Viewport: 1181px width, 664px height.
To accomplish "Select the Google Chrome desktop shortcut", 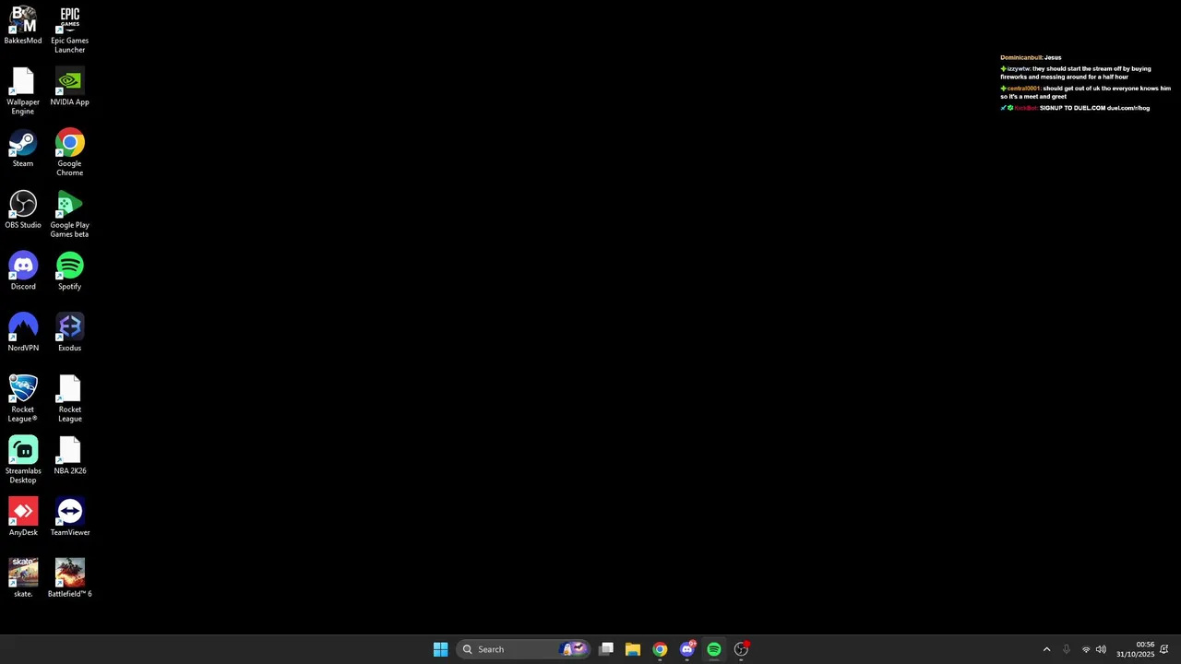I will [x=69, y=152].
